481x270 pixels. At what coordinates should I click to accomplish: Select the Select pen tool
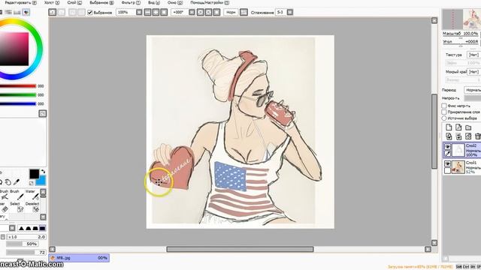[18, 207]
